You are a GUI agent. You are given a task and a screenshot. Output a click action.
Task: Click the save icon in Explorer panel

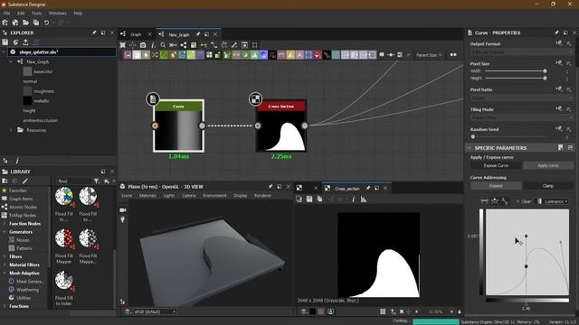5,42
